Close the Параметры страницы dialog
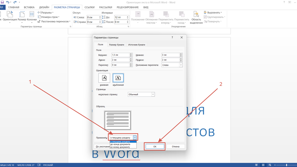297x167 pixels. (x=182, y=37)
